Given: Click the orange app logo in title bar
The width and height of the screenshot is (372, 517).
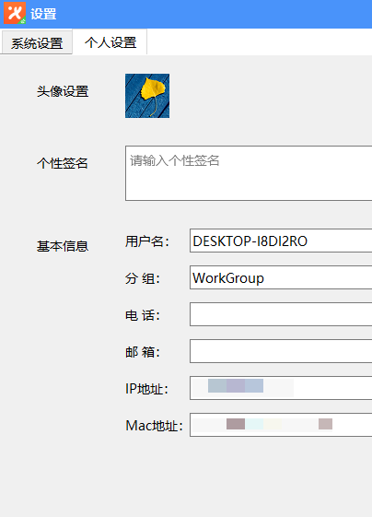Looking at the screenshot, I should (x=15, y=13).
